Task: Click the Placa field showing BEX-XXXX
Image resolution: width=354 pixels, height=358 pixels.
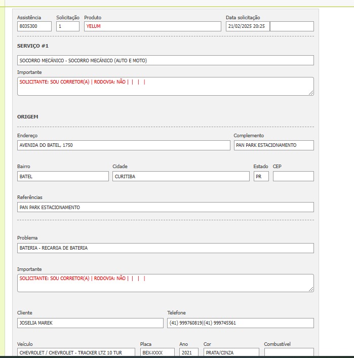Action: 157,352
